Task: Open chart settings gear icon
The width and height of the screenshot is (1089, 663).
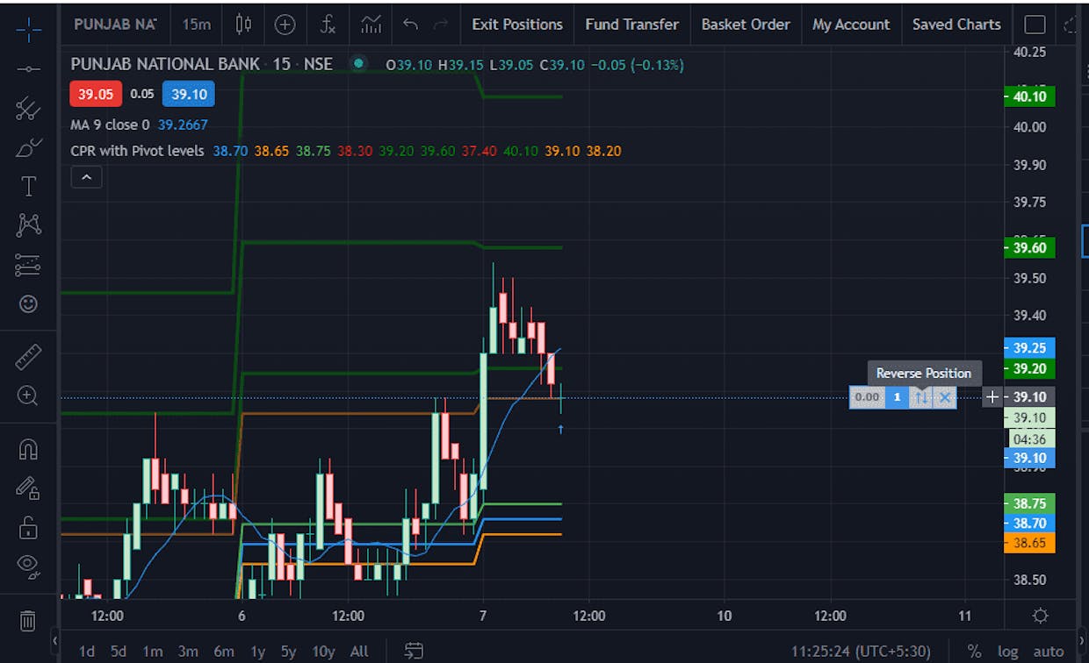Action: [x=1040, y=616]
